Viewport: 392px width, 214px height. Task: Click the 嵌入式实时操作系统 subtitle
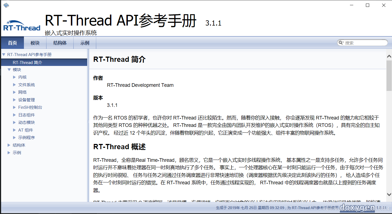point(71,33)
